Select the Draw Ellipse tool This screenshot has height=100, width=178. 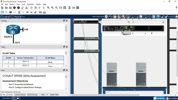(x=31, y=12)
